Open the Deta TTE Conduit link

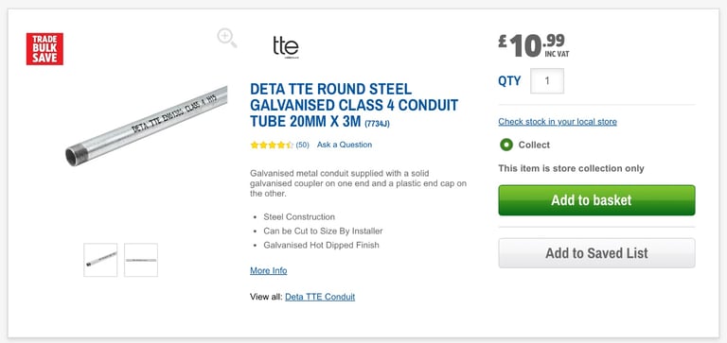[x=320, y=297]
